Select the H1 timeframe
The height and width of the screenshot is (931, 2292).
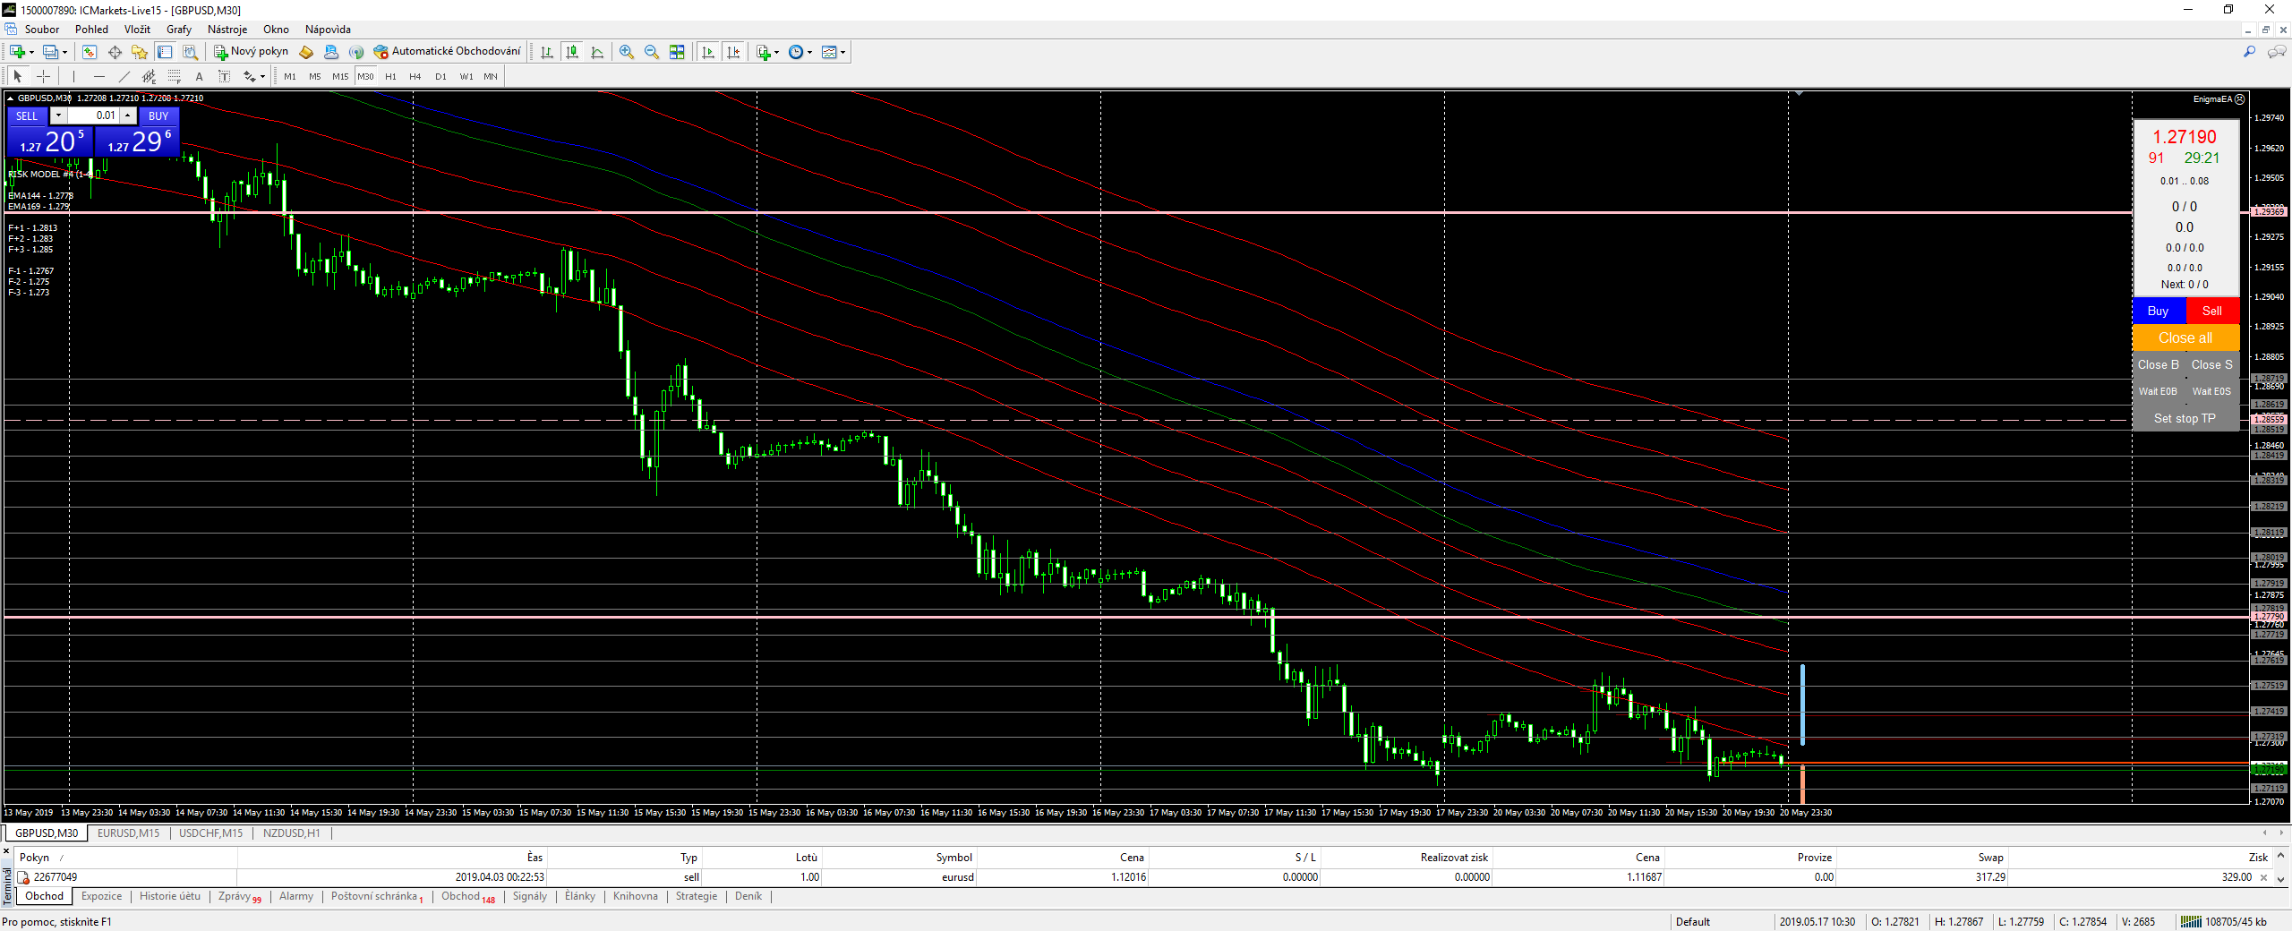tap(390, 77)
